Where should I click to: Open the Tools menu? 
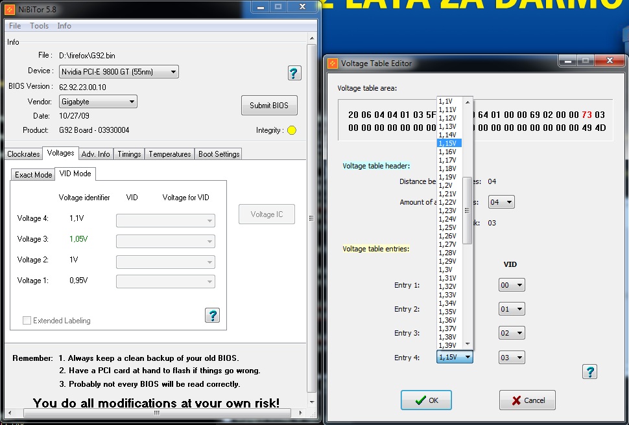(39, 26)
